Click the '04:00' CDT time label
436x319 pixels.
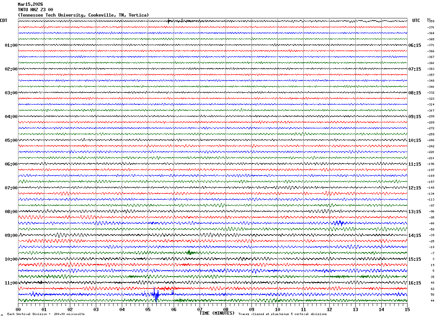click(11, 117)
